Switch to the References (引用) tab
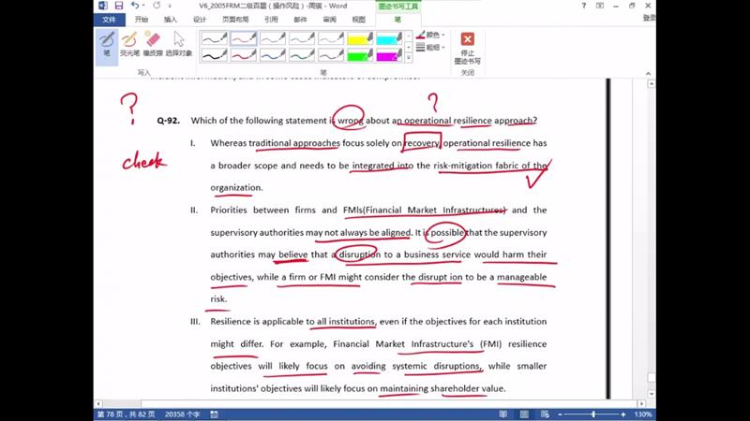Viewport: 750px width, 421px height. pos(271,20)
